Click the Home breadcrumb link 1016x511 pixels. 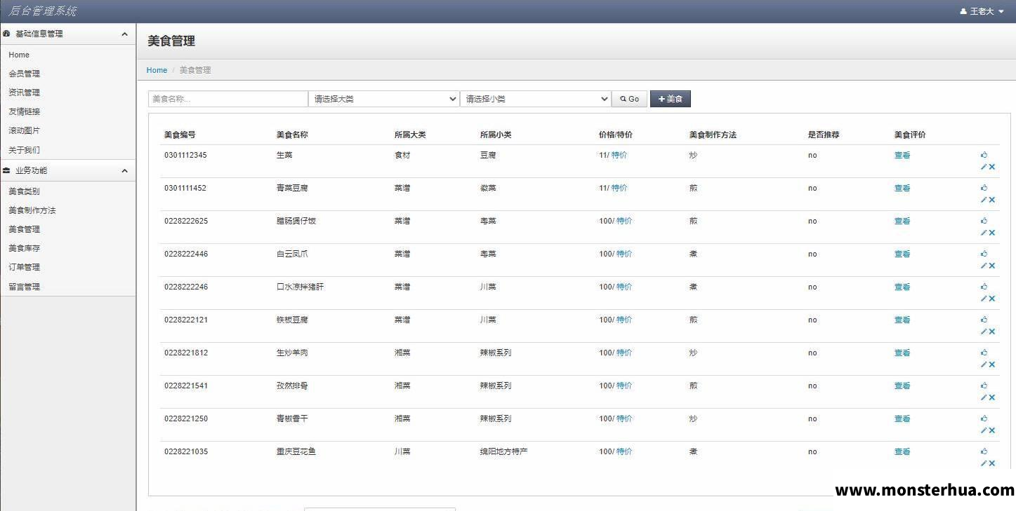click(157, 70)
